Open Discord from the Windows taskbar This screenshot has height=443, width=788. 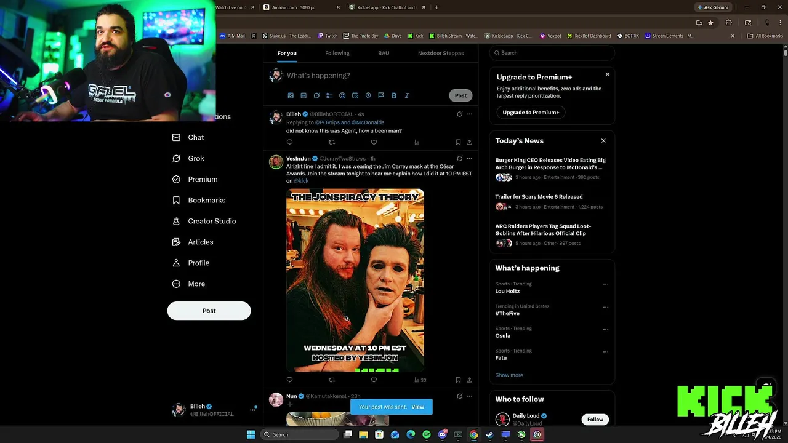[442, 434]
